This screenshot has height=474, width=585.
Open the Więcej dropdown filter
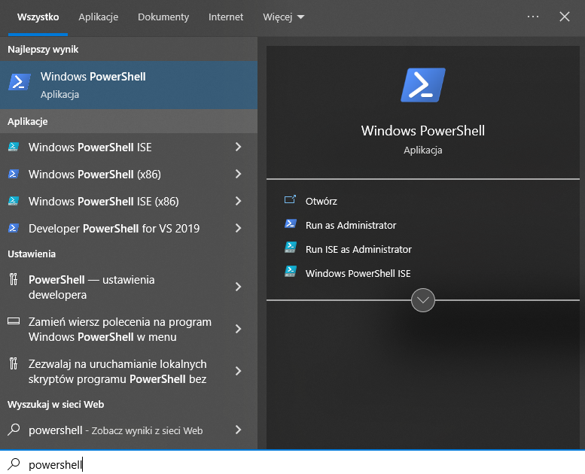tap(284, 17)
